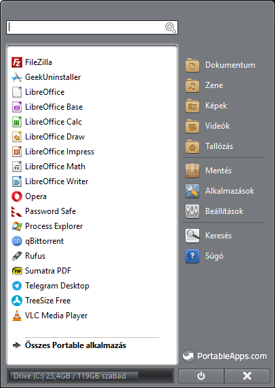
Task: Click the Képek pictures folder icon
Action: pos(192,106)
